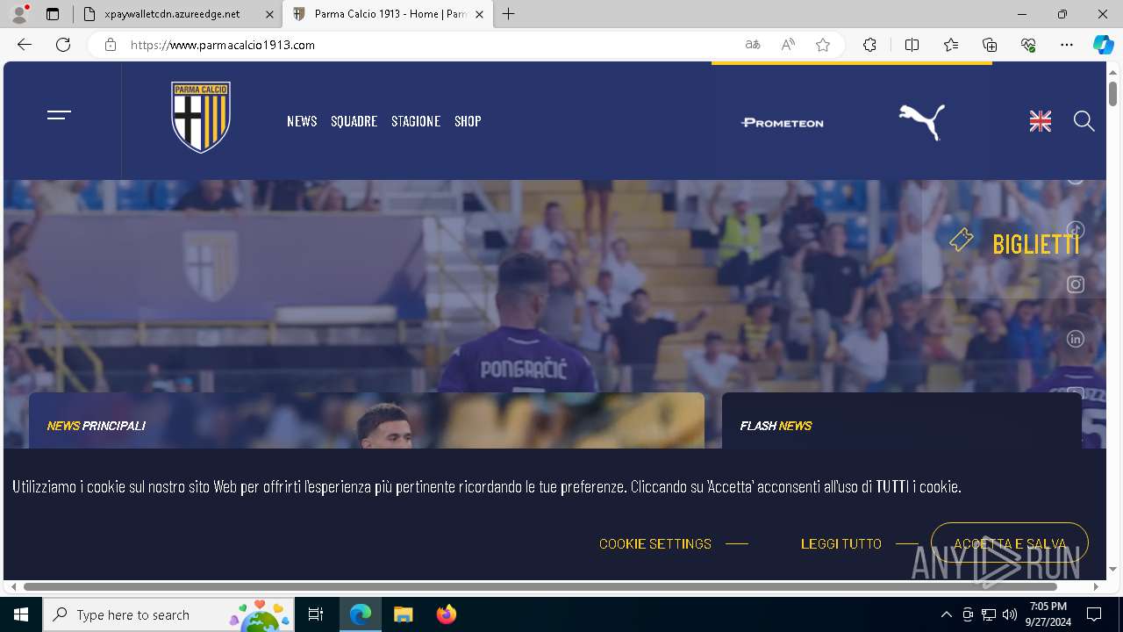Click the Parma Calcio crest logo

[201, 118]
